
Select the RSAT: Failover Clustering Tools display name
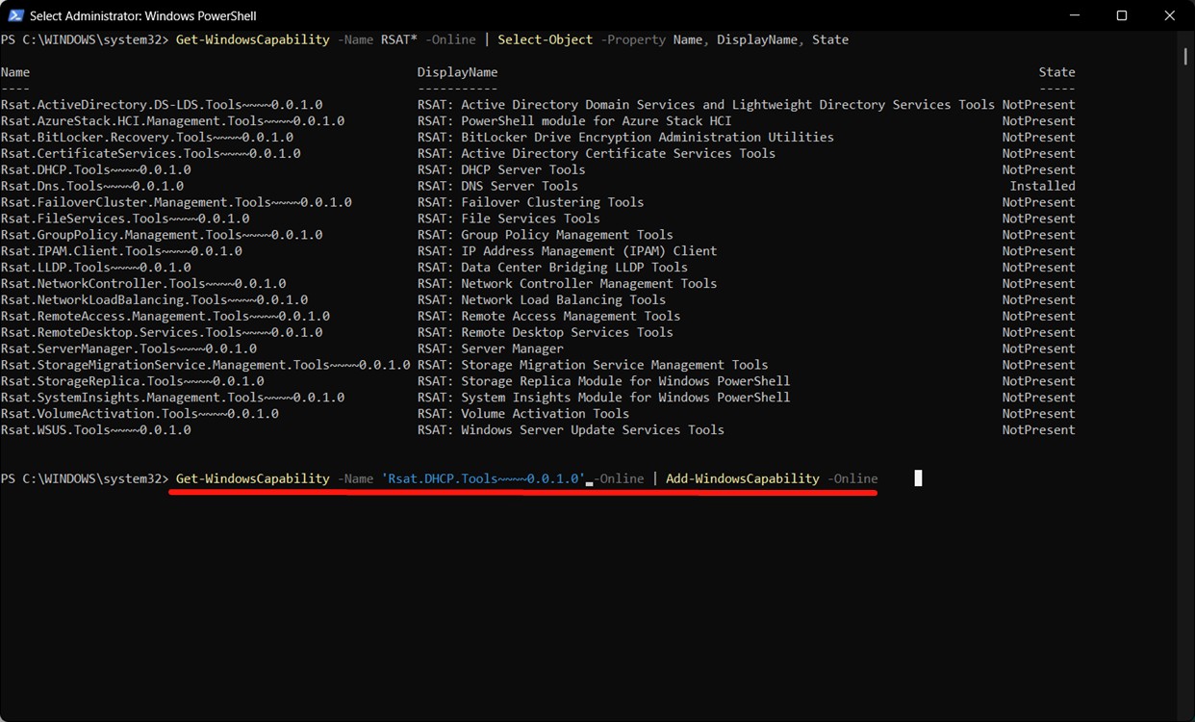531,201
